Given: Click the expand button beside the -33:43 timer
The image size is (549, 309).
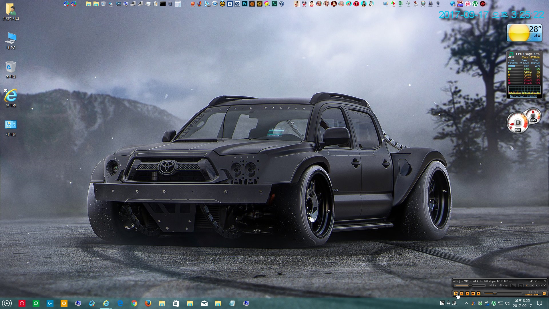Looking at the screenshot, I should pos(544,293).
